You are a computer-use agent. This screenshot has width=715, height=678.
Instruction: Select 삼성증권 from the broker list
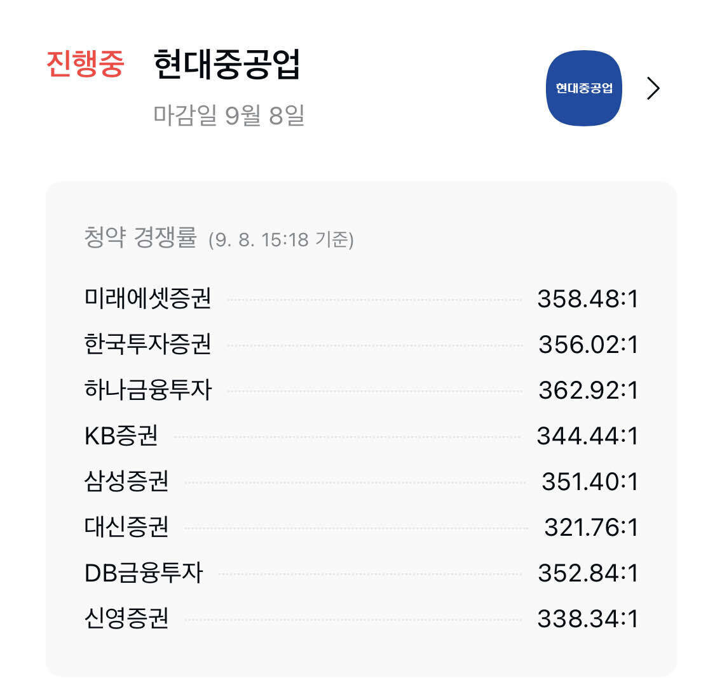pos(127,481)
